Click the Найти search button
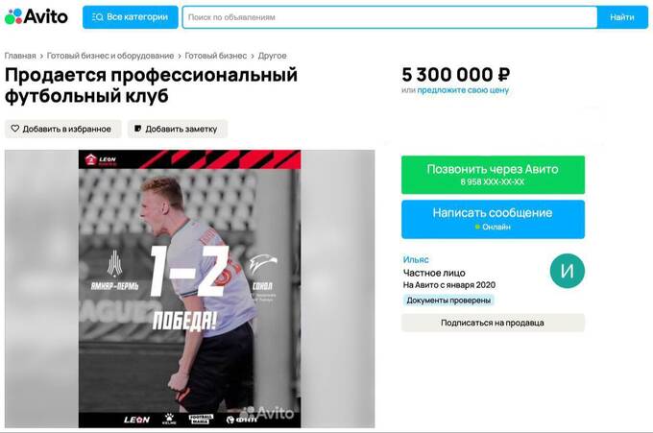Image resolution: width=653 pixels, height=433 pixels. (622, 17)
